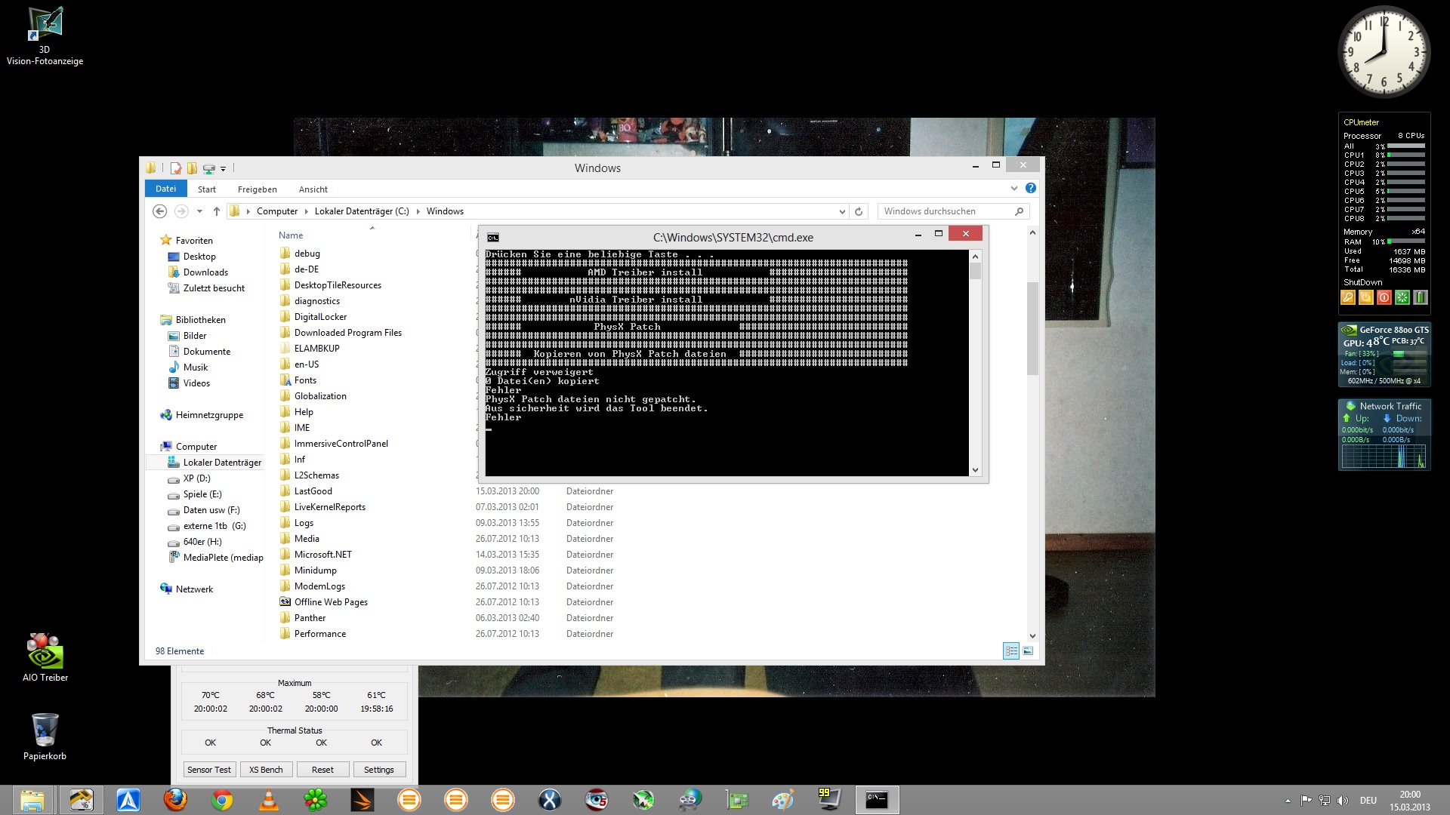Open the Datei ribbon tab
The height and width of the screenshot is (815, 1450).
tap(166, 189)
